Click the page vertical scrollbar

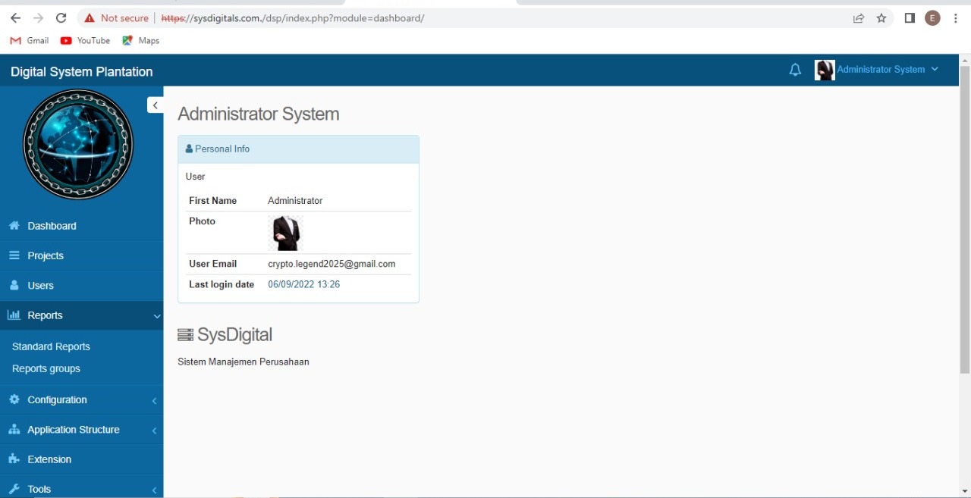click(x=964, y=220)
